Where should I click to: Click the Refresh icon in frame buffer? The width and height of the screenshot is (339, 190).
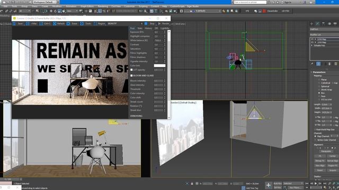click(x=55, y=24)
